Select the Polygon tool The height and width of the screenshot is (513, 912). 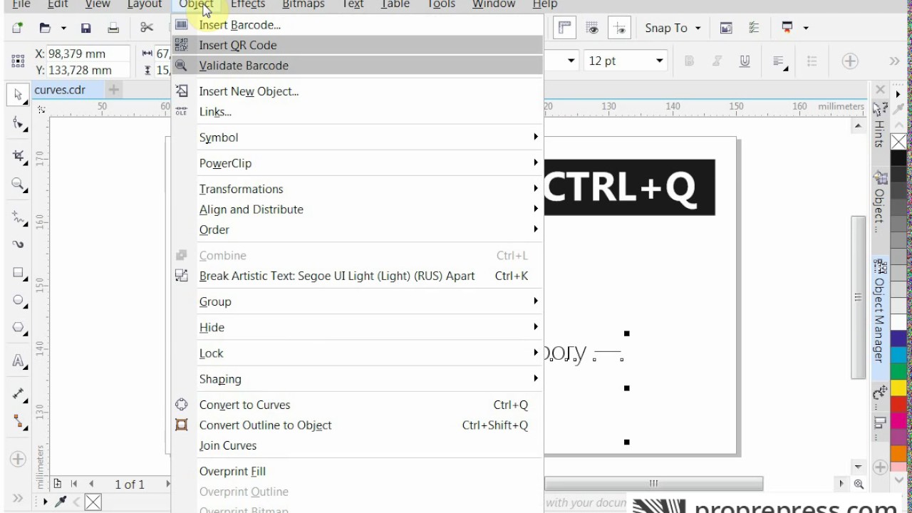coord(18,328)
